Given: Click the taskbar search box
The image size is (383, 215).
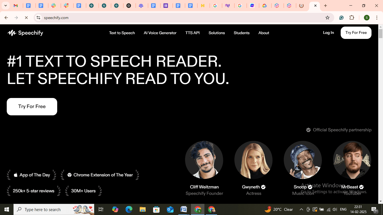Looking at the screenshot, I should pos(54,209).
